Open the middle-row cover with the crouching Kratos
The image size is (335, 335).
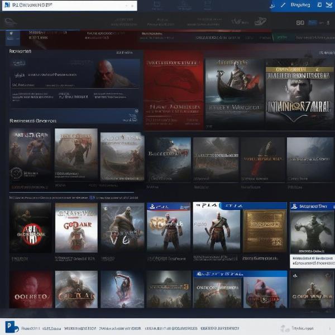[x=123, y=227]
